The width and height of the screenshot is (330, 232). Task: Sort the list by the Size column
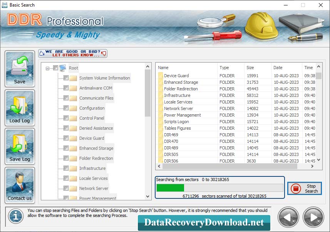(x=258, y=68)
